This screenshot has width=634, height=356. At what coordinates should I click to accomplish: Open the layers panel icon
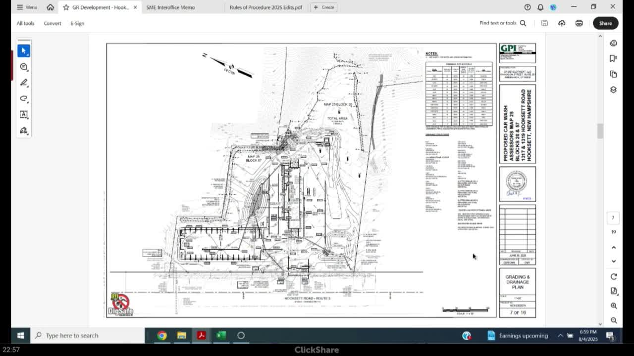613,90
